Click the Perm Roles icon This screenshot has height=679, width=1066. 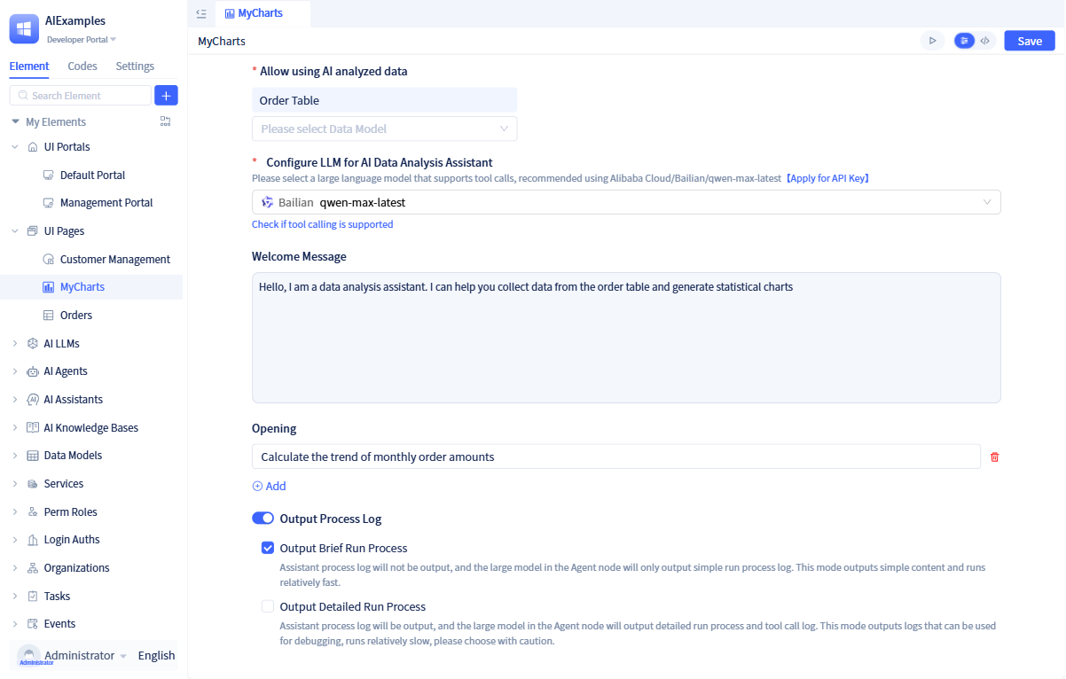pyautogui.click(x=33, y=512)
